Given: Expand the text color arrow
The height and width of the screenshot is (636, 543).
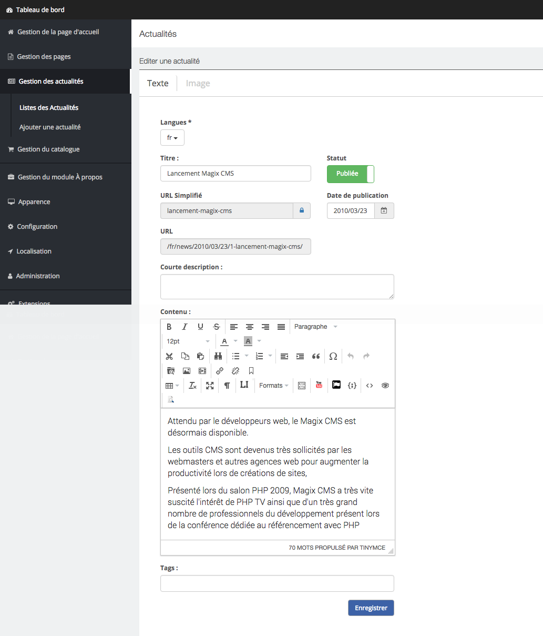Looking at the screenshot, I should tap(235, 341).
